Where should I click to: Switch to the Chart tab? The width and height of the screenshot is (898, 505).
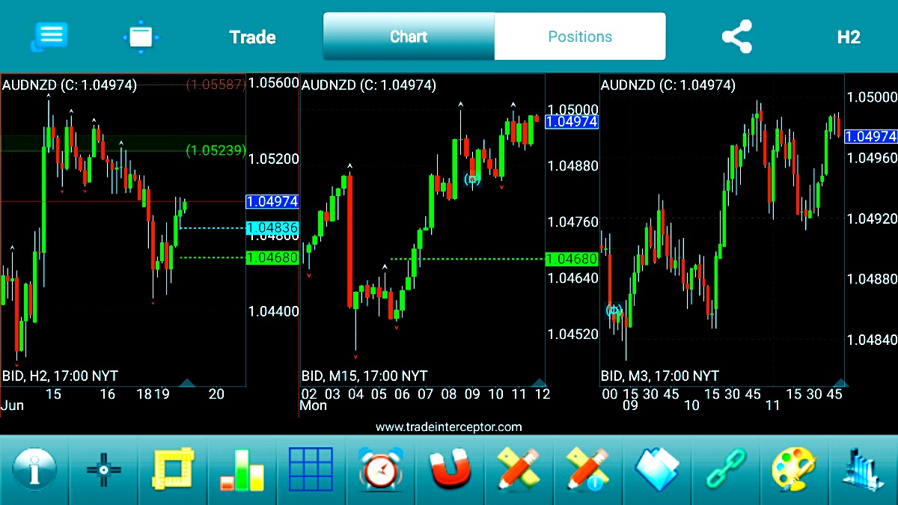point(409,36)
